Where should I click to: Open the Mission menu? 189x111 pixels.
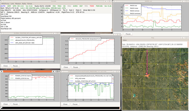tap(18, 3)
